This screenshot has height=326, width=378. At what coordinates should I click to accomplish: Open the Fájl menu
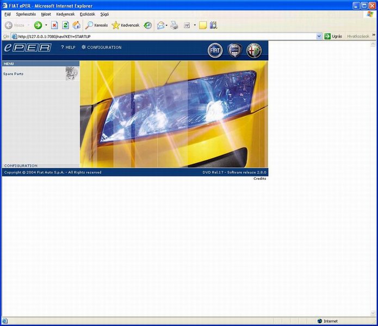(8, 14)
